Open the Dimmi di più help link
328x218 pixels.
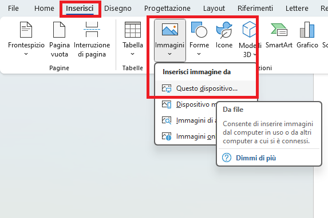256,158
